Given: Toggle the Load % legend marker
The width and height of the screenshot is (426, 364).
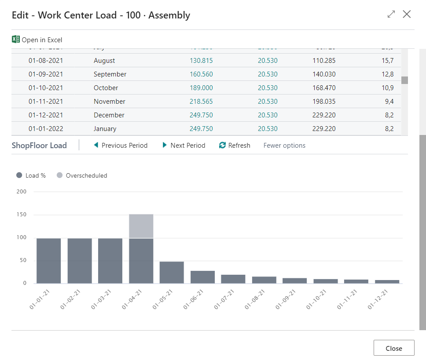Looking at the screenshot, I should click(19, 175).
